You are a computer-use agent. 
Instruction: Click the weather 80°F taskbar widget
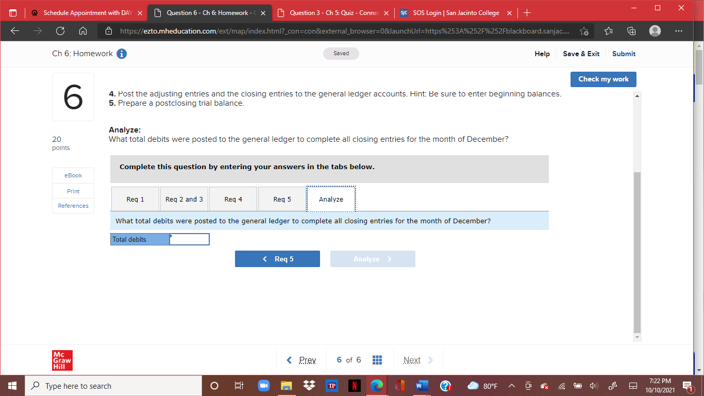484,386
